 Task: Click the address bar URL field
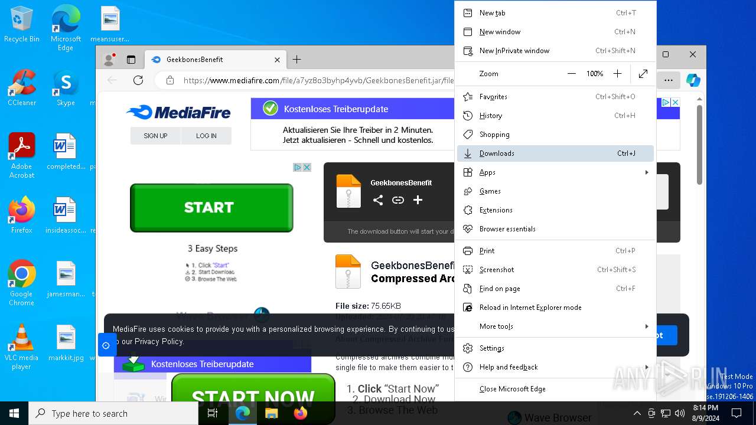point(318,80)
